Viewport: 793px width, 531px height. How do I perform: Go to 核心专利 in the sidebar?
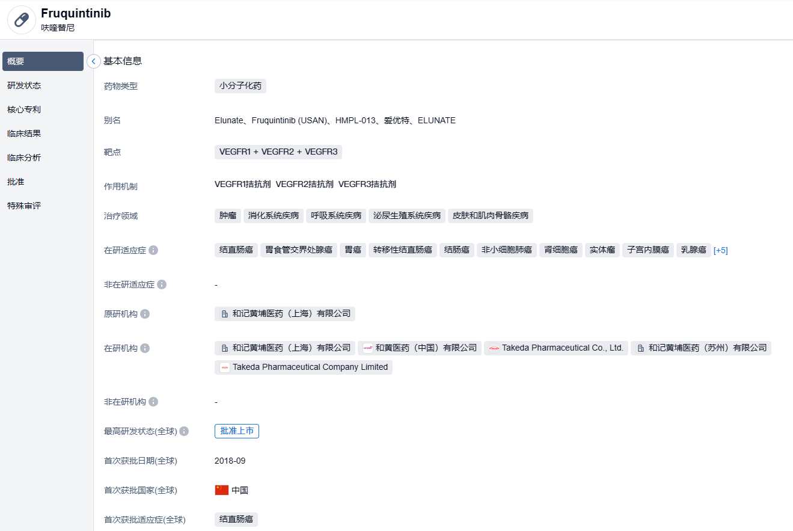(24, 109)
